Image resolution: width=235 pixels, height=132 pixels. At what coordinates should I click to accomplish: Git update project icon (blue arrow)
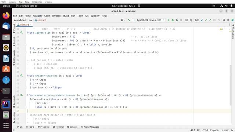(202, 20)
